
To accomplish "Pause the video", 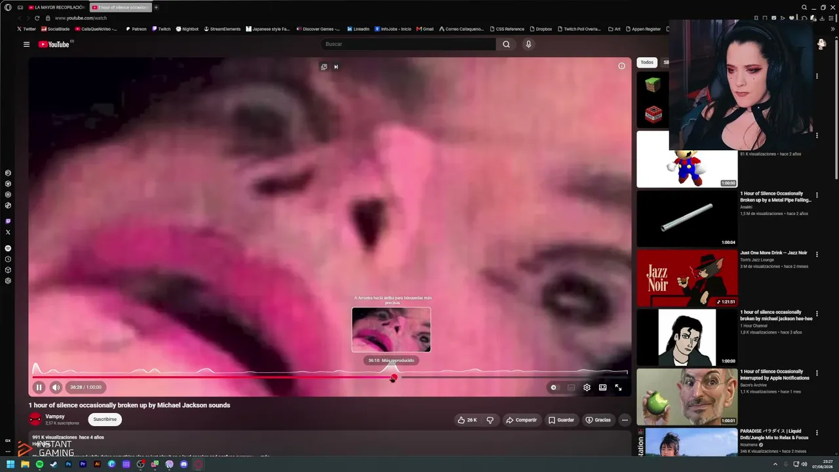I will coord(39,387).
